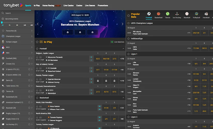Expand Favourites (0) chevron

(x=32, y=31)
